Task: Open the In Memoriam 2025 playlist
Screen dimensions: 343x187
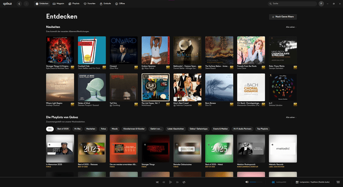Action: [x=60, y=149]
